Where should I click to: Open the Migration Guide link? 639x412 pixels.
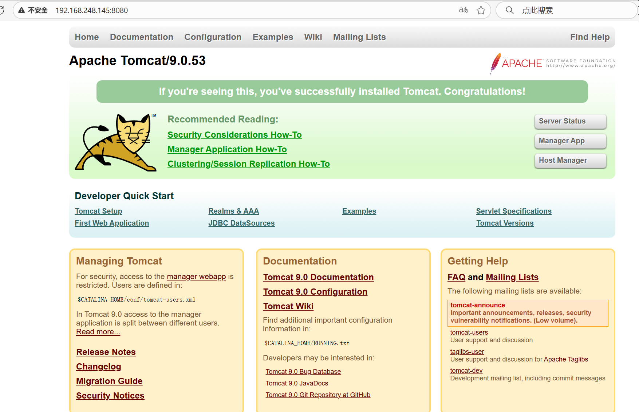pyautogui.click(x=109, y=381)
